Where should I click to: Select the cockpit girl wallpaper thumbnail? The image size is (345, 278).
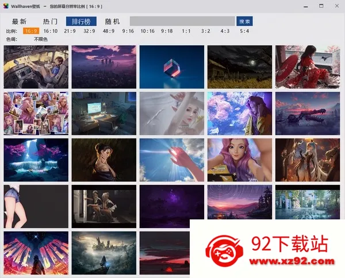(36, 67)
